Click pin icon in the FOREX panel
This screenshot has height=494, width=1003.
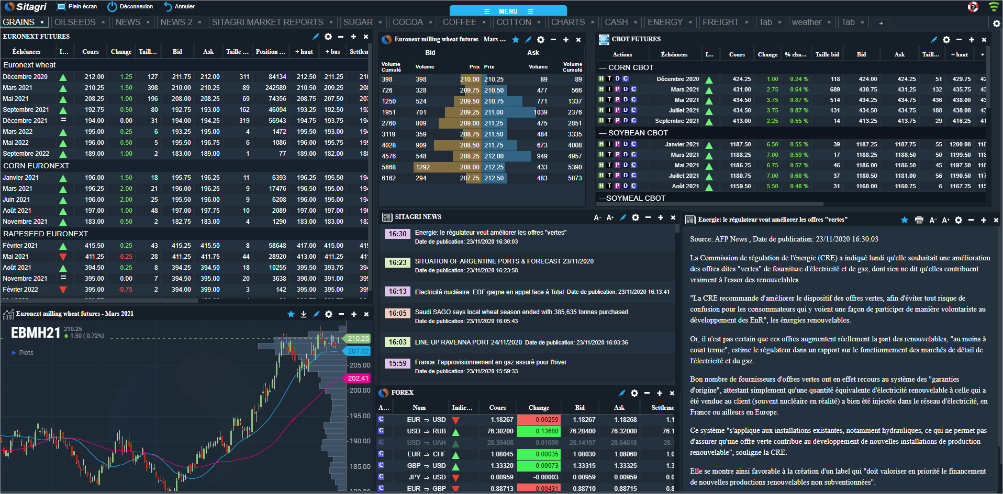tap(622, 393)
